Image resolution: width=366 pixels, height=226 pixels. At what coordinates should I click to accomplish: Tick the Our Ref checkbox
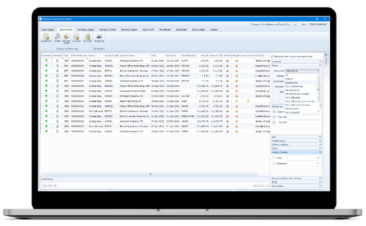click(274, 122)
